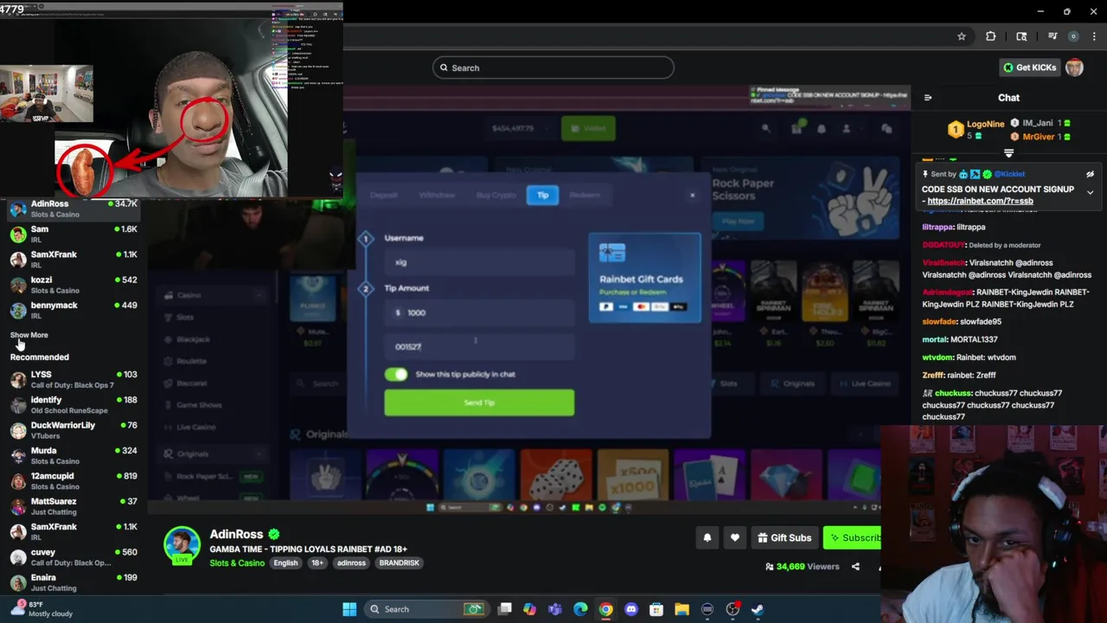Click IM_Jani in gift leaderboard
1107x623 pixels.
click(1039, 124)
